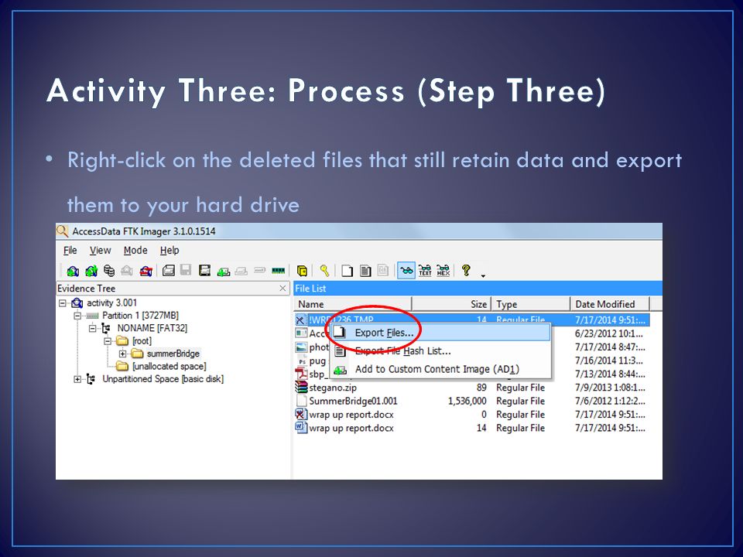Close the Evidence Tree pane
This screenshot has width=743, height=557.
pyautogui.click(x=283, y=289)
